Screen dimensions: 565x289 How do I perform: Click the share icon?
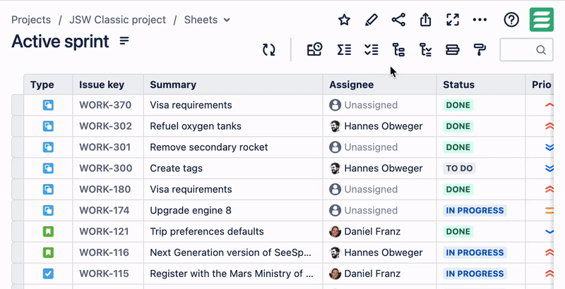[x=398, y=20]
